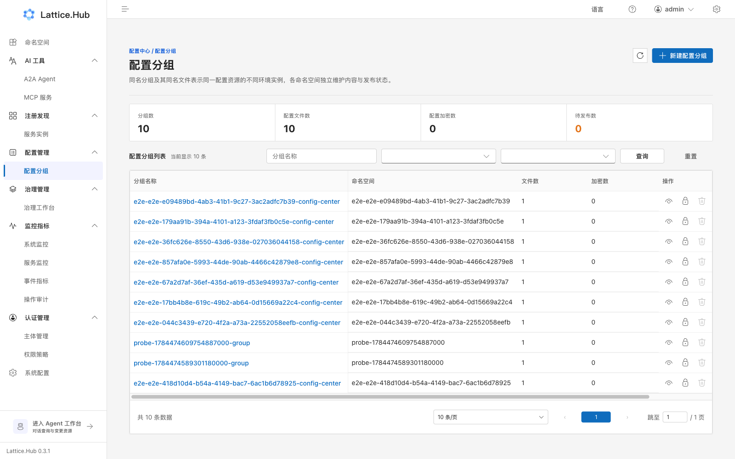Click the arrow icon beside 进入 Agent 工作台
Viewport: 735px width, 459px height.
(x=90, y=426)
